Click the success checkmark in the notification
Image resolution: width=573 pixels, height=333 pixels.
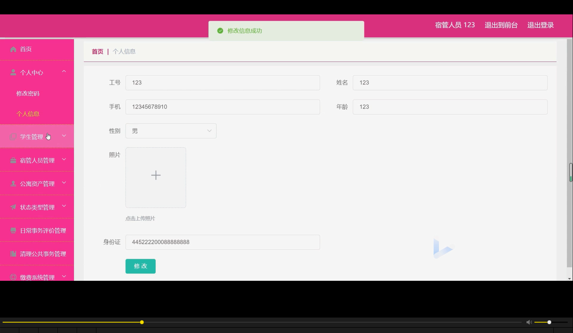(220, 31)
